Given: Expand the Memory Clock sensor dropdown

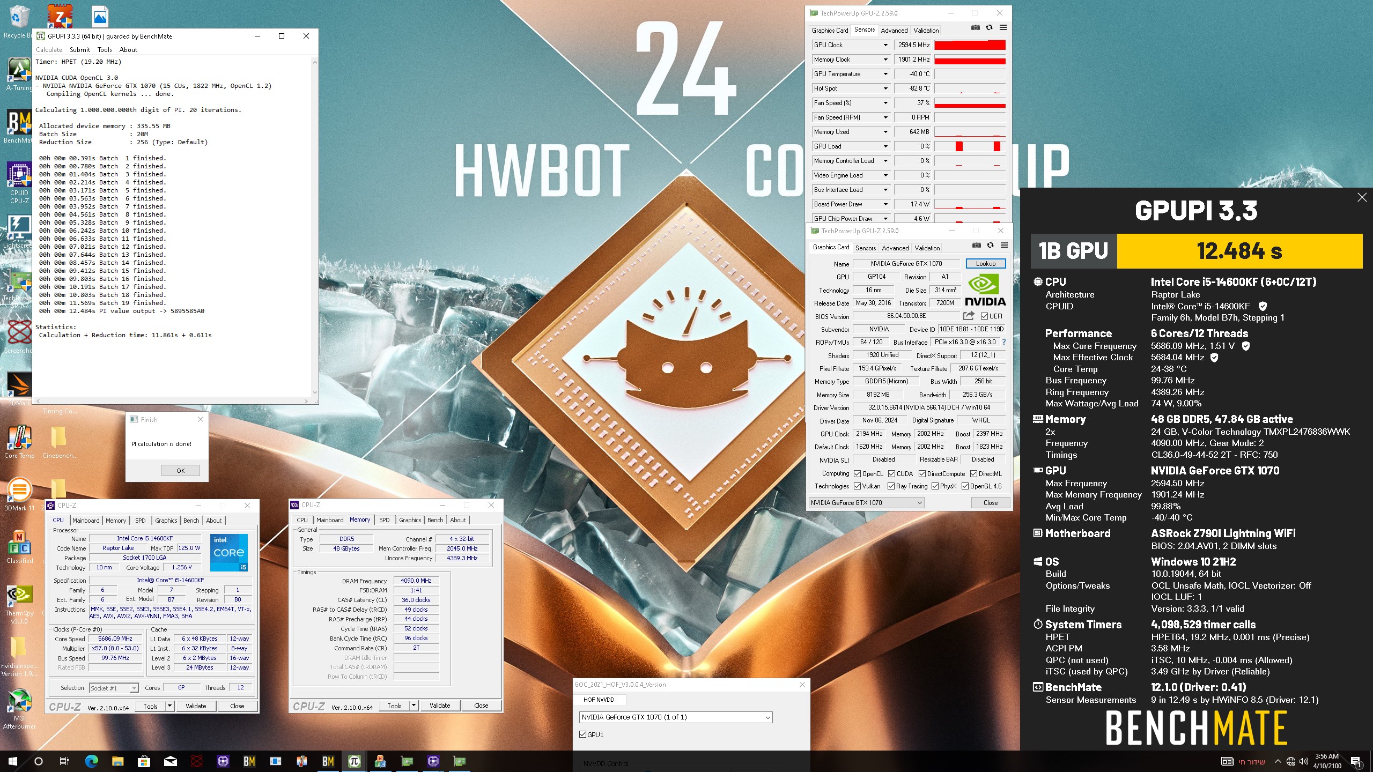Looking at the screenshot, I should [885, 60].
